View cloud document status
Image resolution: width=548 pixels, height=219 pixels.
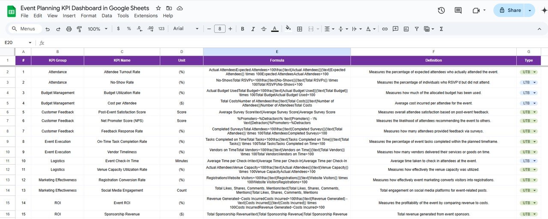[x=180, y=8]
